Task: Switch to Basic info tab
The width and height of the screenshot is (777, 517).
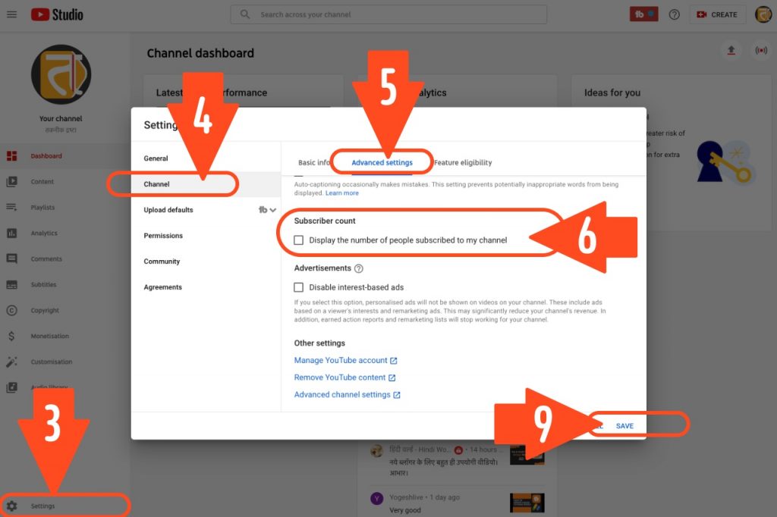Action: click(x=314, y=162)
